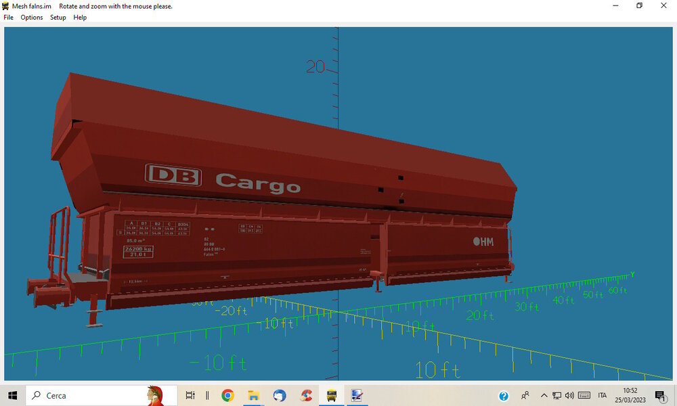This screenshot has height=406, width=677.
Task: Open the Setup menu
Action: pyautogui.click(x=58, y=18)
